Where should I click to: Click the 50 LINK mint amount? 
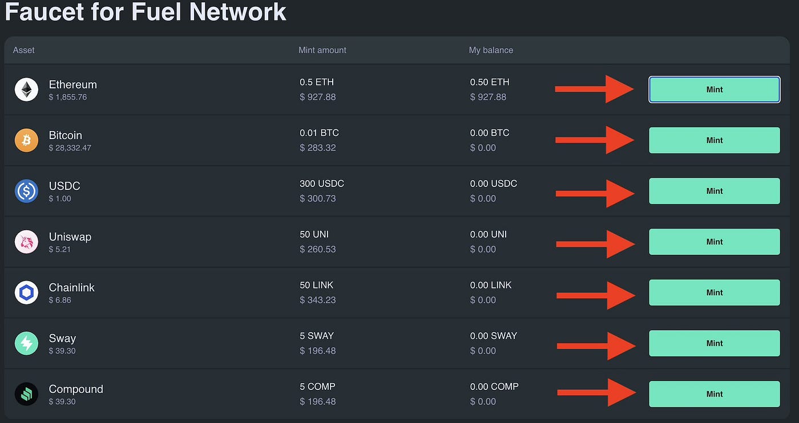316,285
